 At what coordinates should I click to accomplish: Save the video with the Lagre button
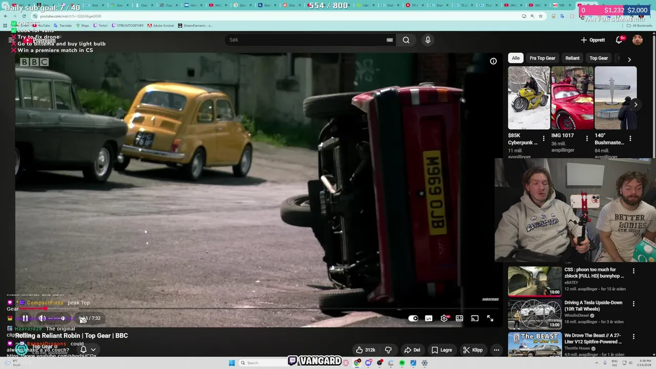click(x=442, y=350)
